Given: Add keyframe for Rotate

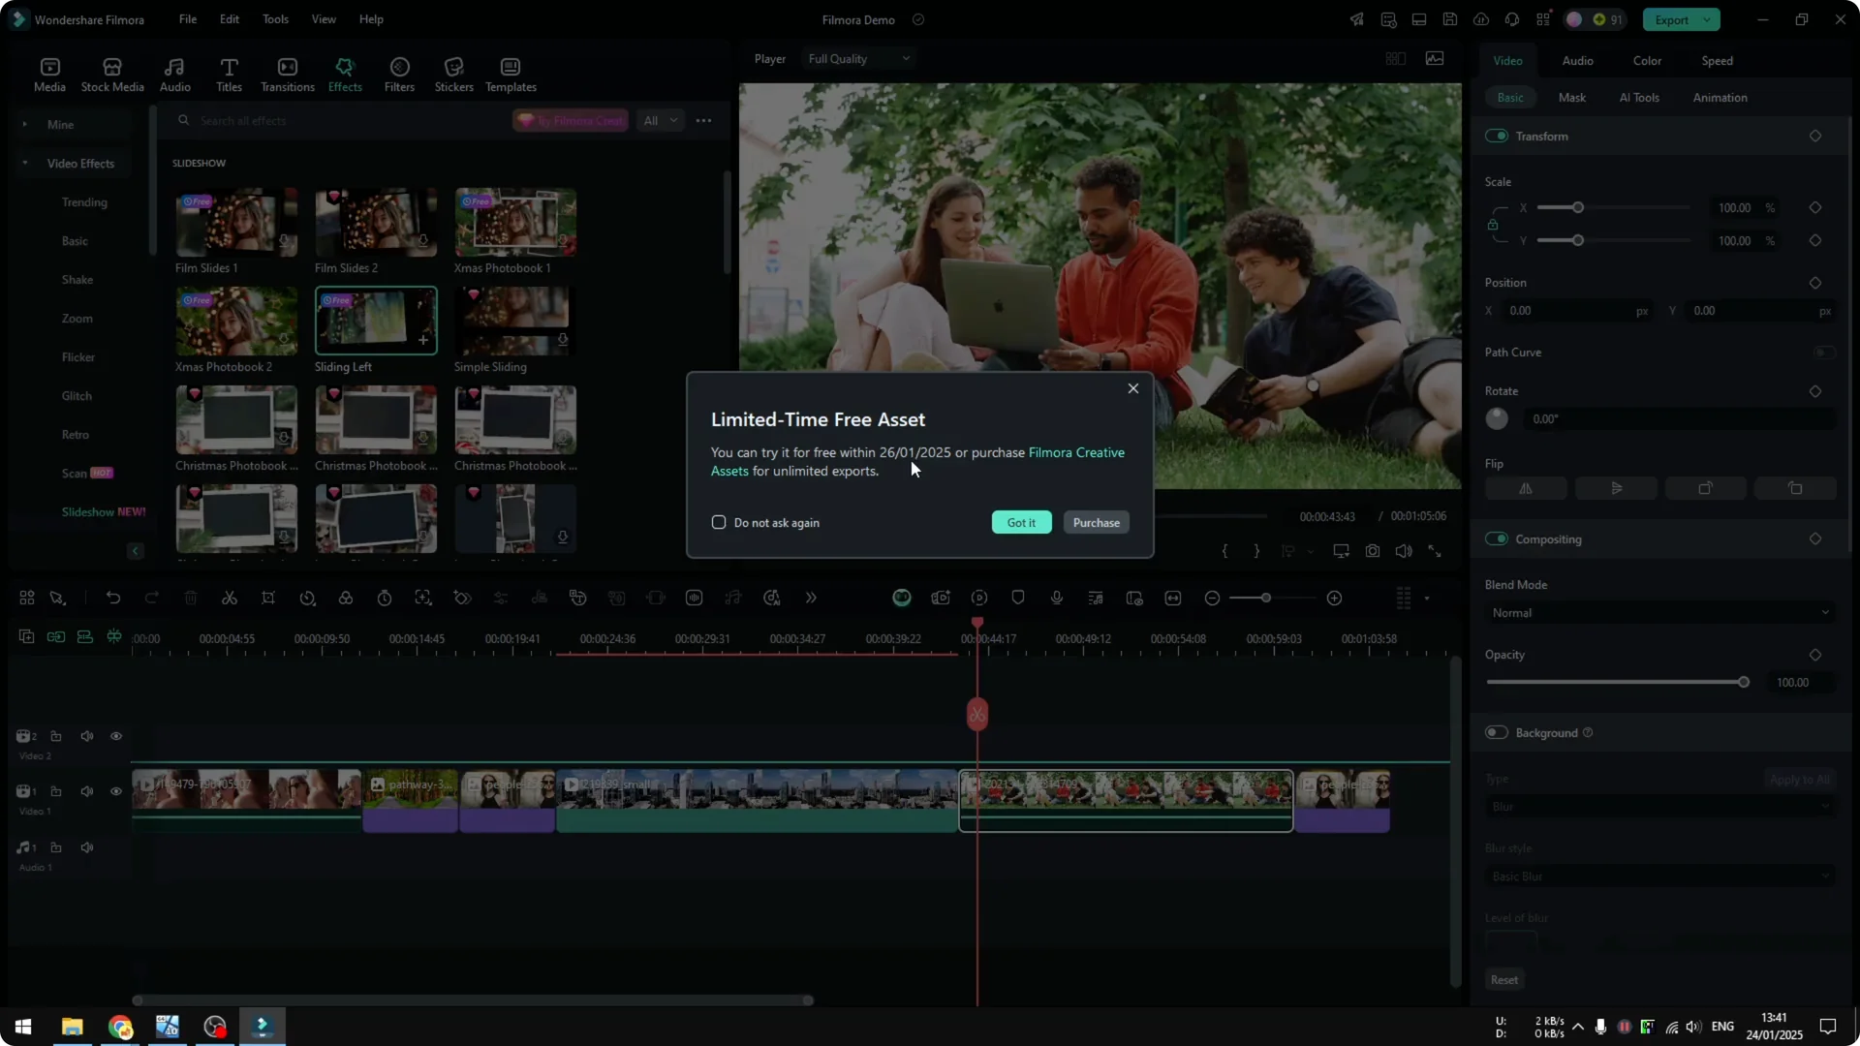Looking at the screenshot, I should 1815,391.
